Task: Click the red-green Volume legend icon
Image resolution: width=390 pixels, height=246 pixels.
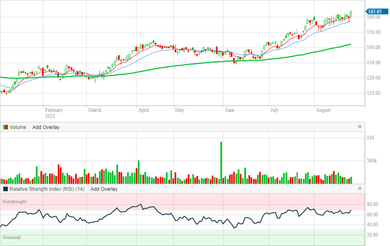Action: (x=5, y=127)
